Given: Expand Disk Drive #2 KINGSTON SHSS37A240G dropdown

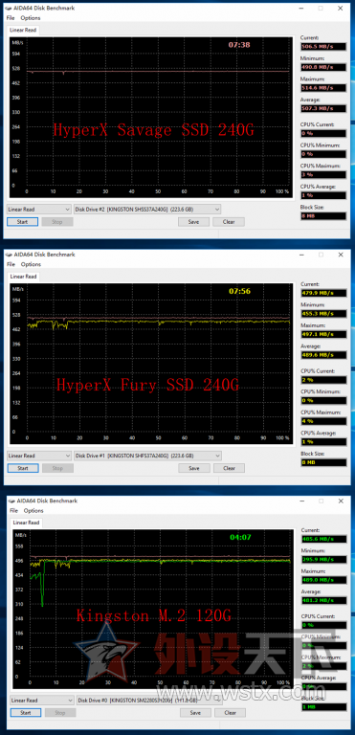Looking at the screenshot, I should (147, 209).
